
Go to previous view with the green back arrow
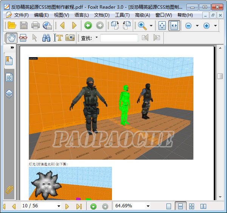[x=88, y=26]
